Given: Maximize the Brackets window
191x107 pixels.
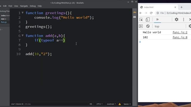Looking at the screenshot, I should (132, 2).
